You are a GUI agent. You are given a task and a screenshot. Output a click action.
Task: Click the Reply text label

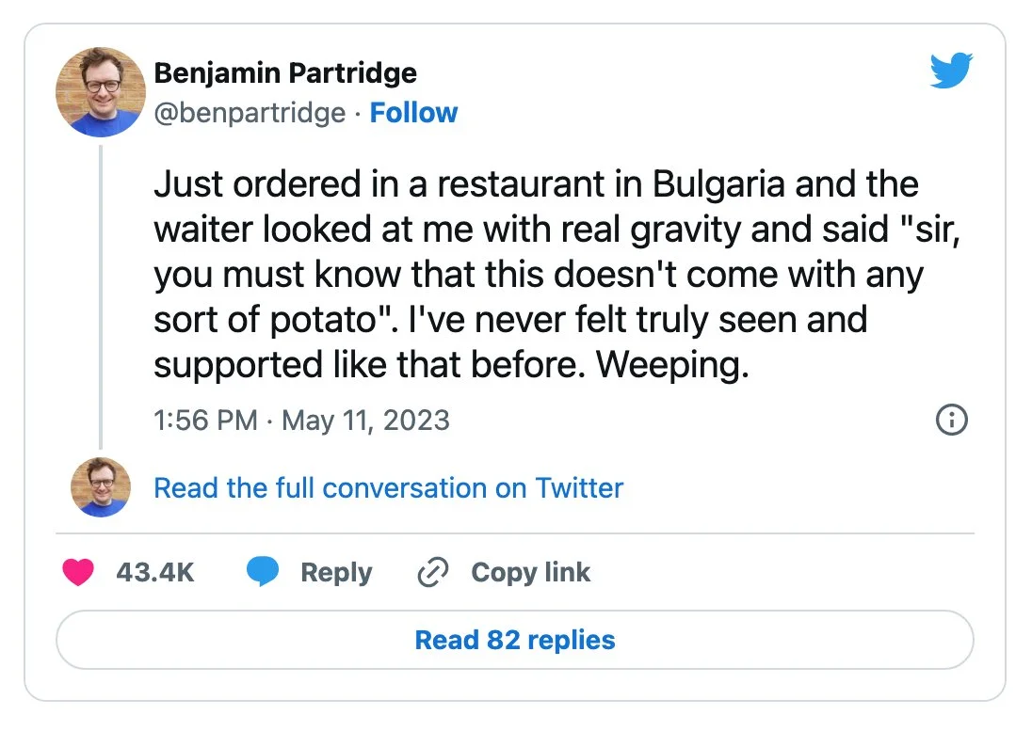point(336,572)
